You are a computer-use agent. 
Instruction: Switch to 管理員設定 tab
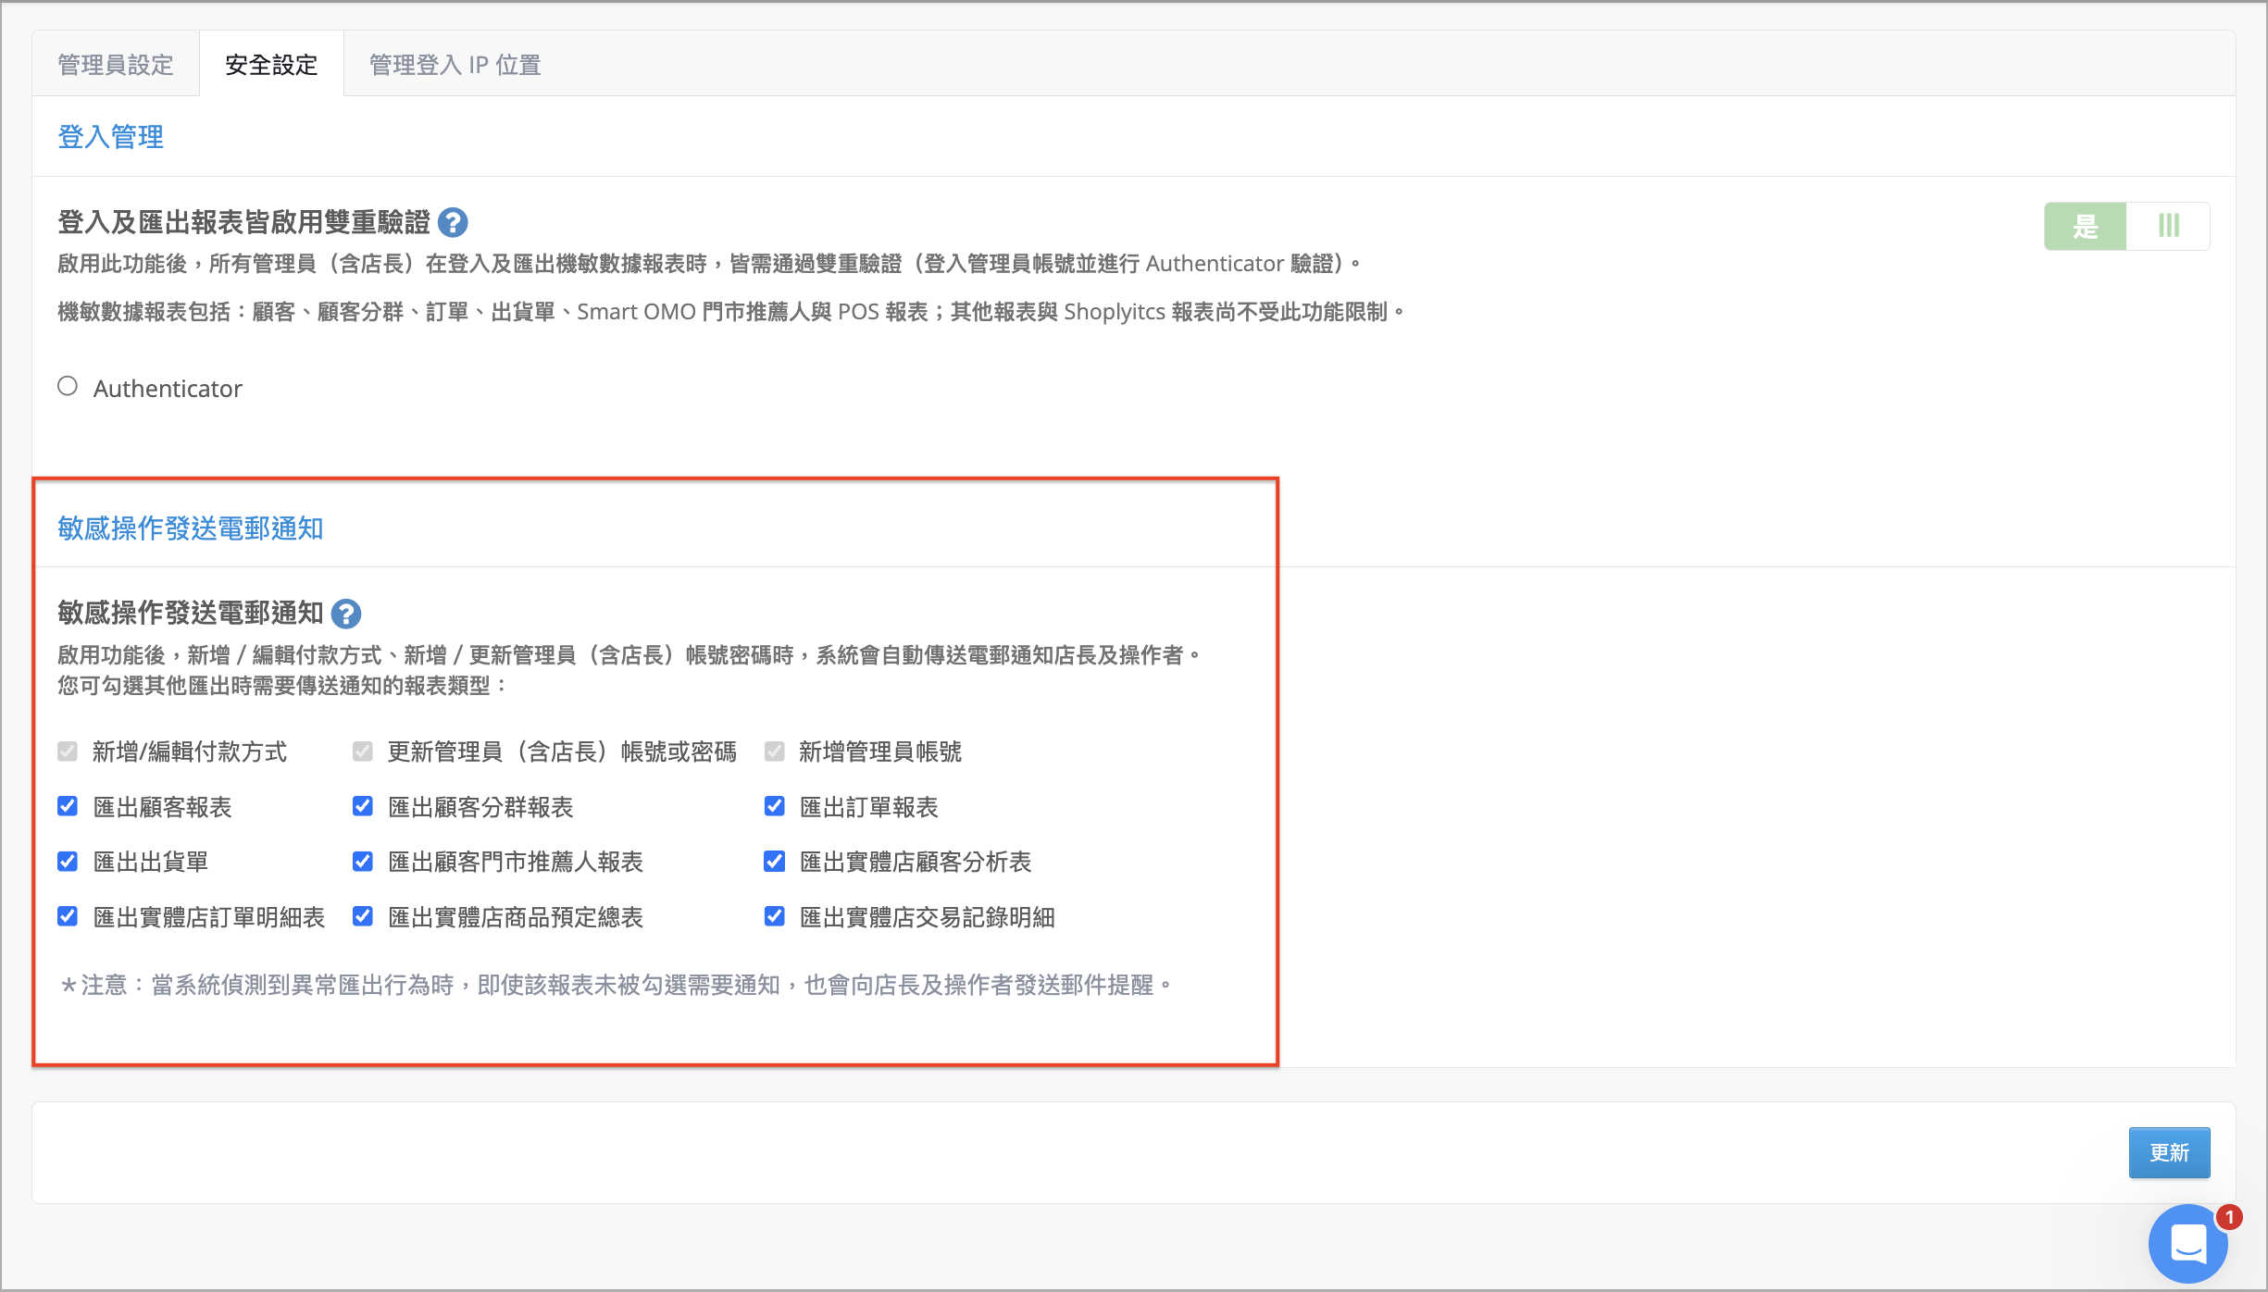tap(116, 65)
